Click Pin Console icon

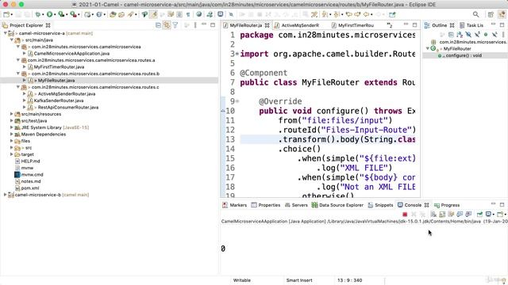click(479, 215)
